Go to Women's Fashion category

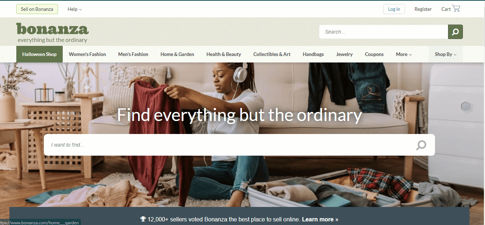tap(87, 54)
